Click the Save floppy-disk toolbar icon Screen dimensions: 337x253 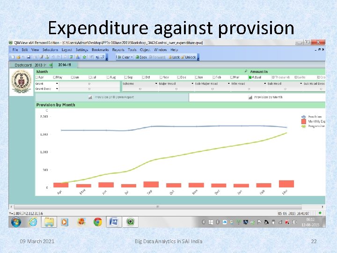tap(29, 57)
